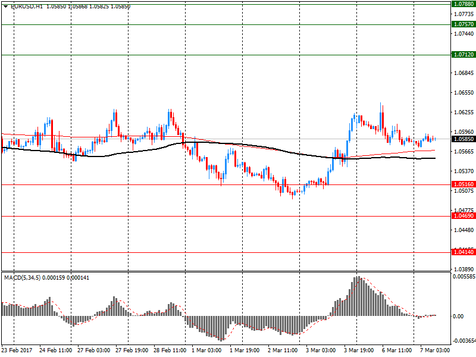
Task: Click the 28 Feb 11:00 time label
Action: pos(170,350)
